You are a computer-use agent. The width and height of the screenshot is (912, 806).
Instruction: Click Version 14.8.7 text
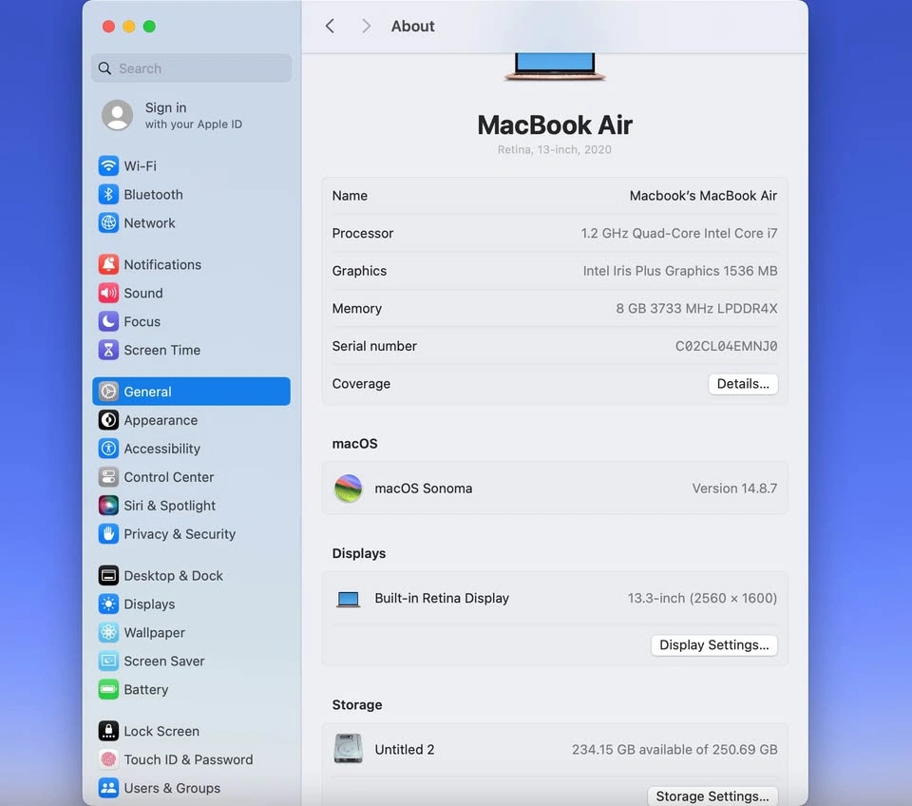(734, 489)
